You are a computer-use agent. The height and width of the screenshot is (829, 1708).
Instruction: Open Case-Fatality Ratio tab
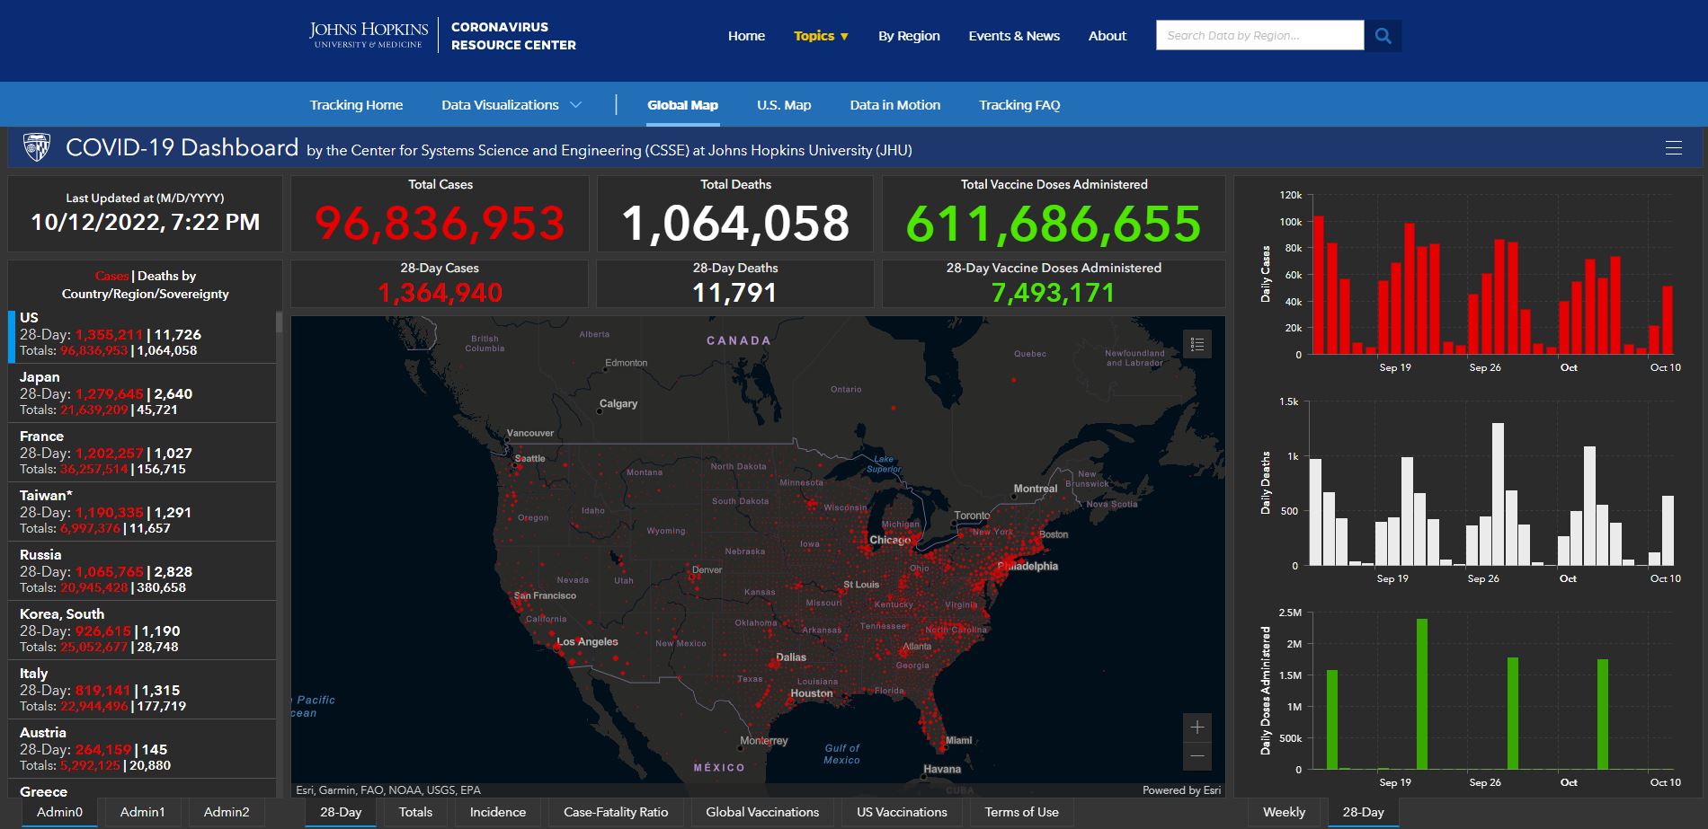616,812
